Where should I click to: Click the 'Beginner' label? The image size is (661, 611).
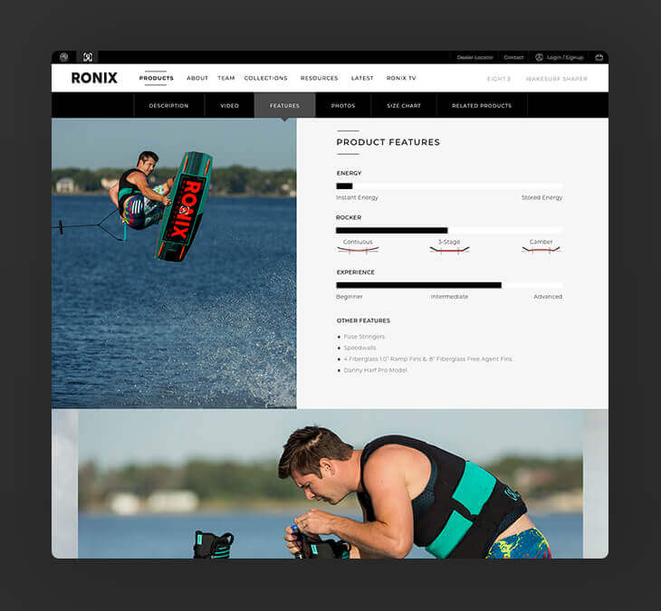tap(349, 297)
